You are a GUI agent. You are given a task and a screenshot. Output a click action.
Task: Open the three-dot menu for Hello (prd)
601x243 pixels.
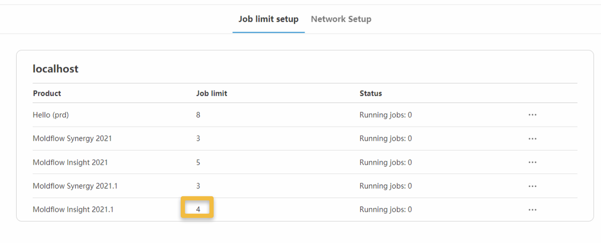532,115
